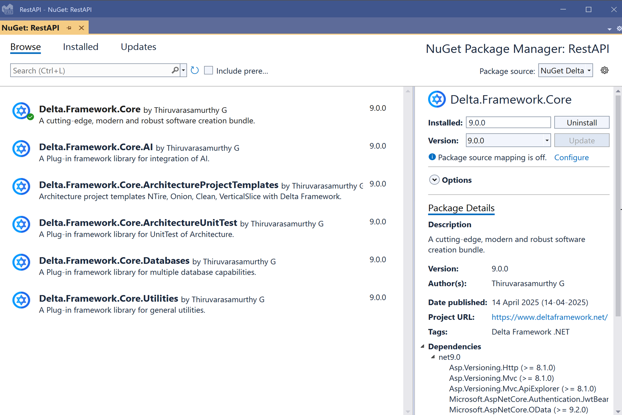Image resolution: width=622 pixels, height=415 pixels.
Task: Click the Uninstall button
Action: (x=582, y=122)
